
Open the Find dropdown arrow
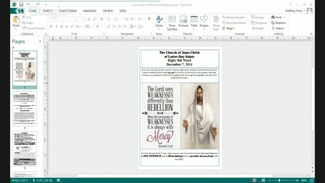[x=284, y=17]
